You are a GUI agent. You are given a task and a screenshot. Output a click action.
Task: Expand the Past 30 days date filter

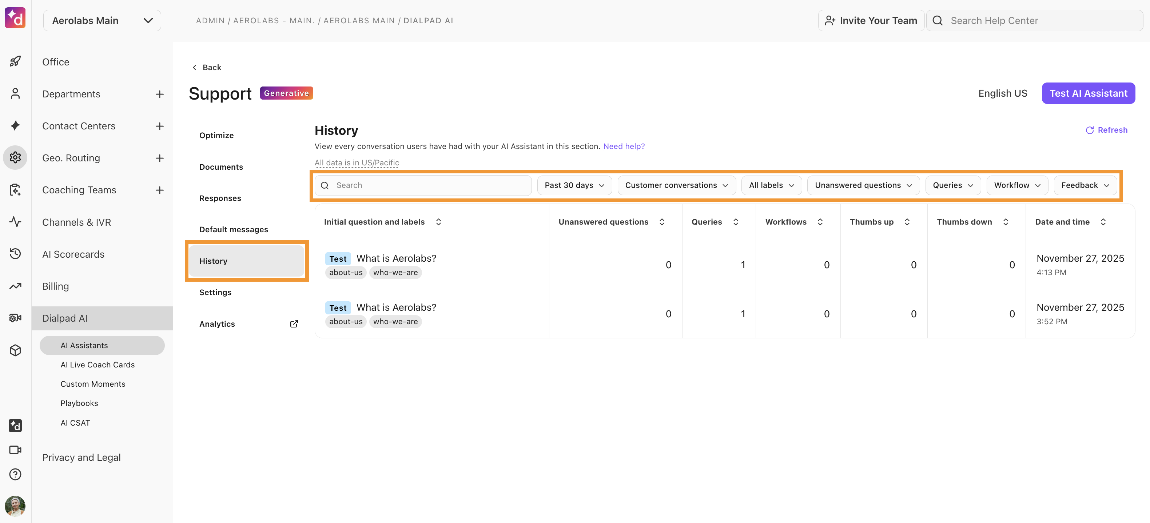click(x=574, y=185)
